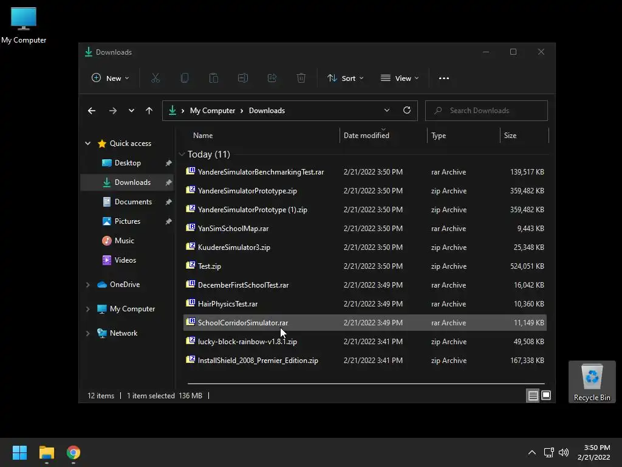Select Test.zip file
Viewport: 622px width, 467px height.
(x=365, y=266)
